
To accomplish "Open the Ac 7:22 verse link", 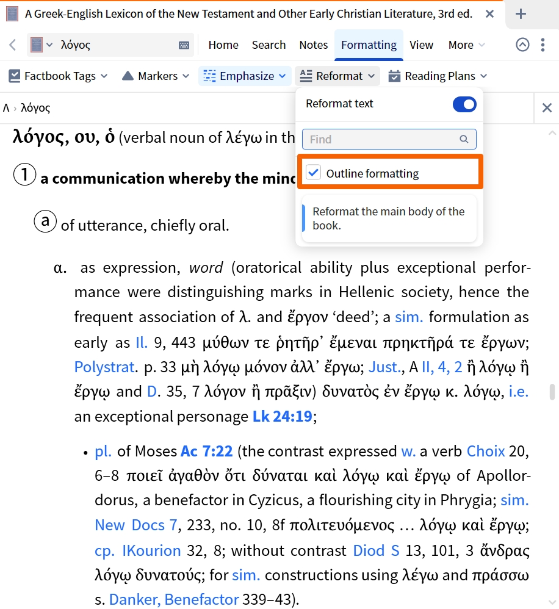I will (x=207, y=452).
